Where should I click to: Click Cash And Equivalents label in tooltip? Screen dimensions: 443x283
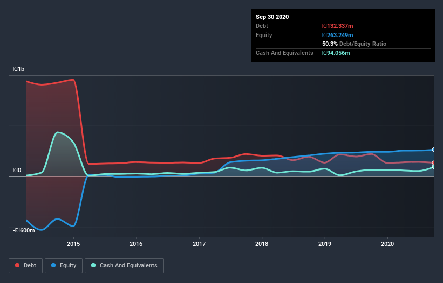[x=284, y=53]
